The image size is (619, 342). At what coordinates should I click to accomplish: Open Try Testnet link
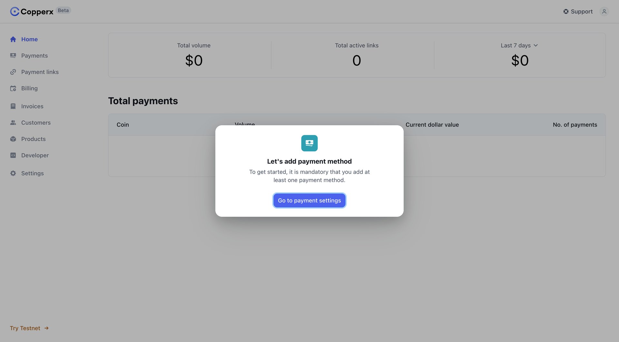coord(25,328)
